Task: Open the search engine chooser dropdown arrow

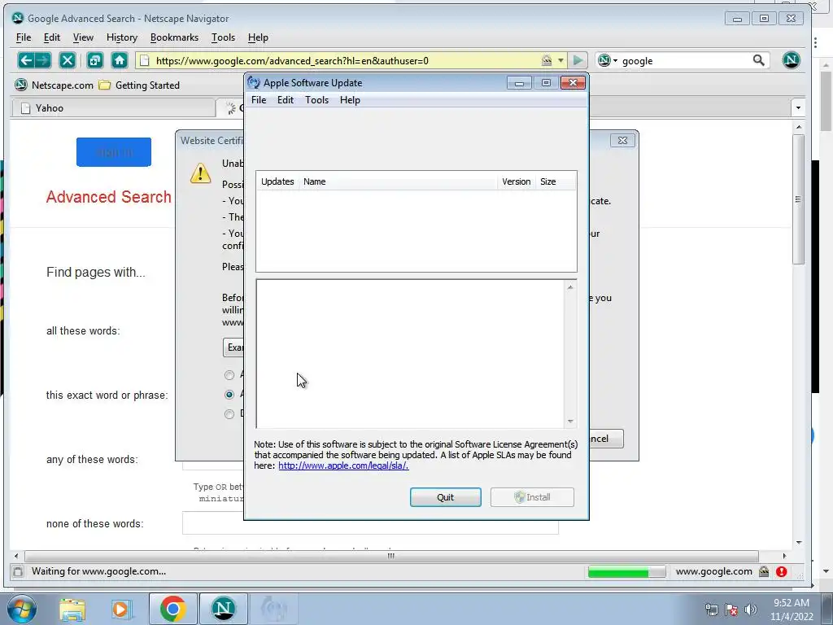Action: click(x=615, y=60)
